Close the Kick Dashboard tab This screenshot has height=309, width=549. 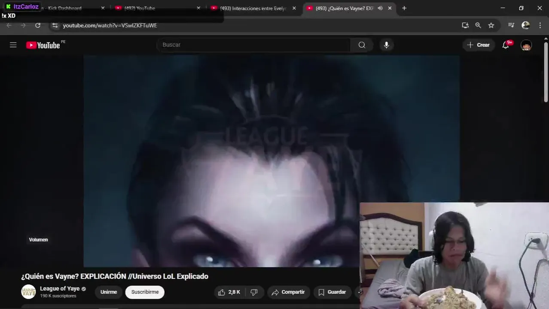tap(103, 8)
